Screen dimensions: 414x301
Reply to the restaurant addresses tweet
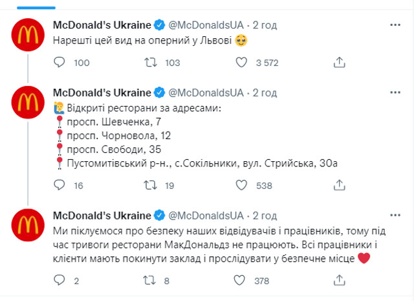tap(59, 186)
